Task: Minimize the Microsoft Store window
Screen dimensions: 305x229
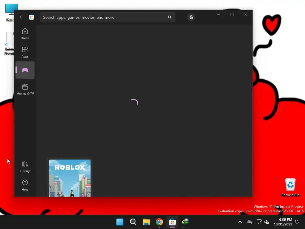Action: coord(218,15)
